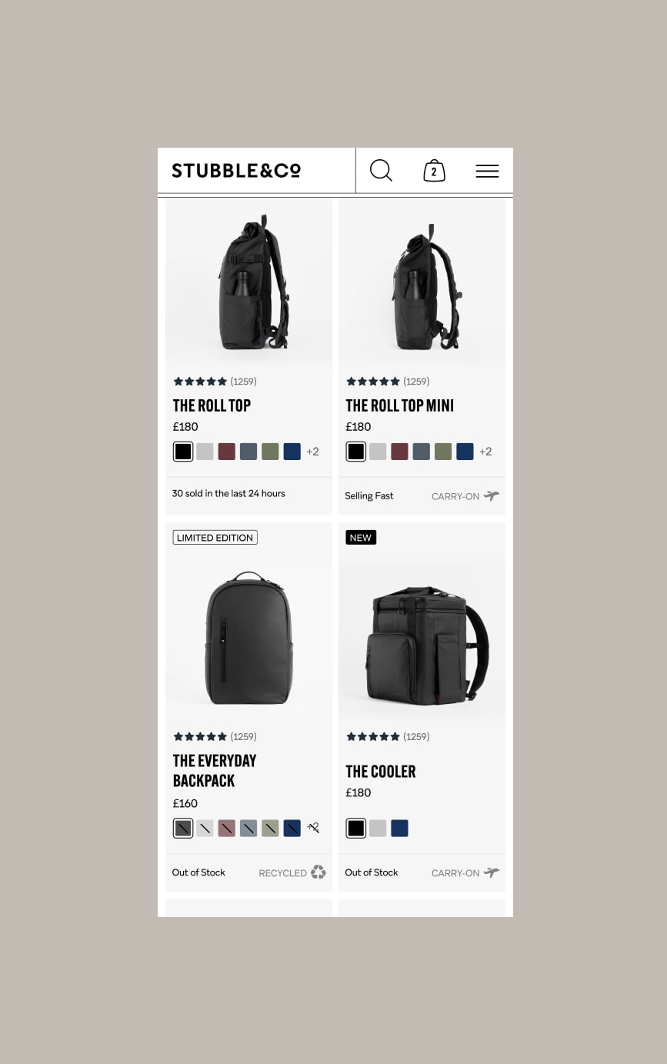Open The Everyday Backpack product title

pyautogui.click(x=215, y=771)
